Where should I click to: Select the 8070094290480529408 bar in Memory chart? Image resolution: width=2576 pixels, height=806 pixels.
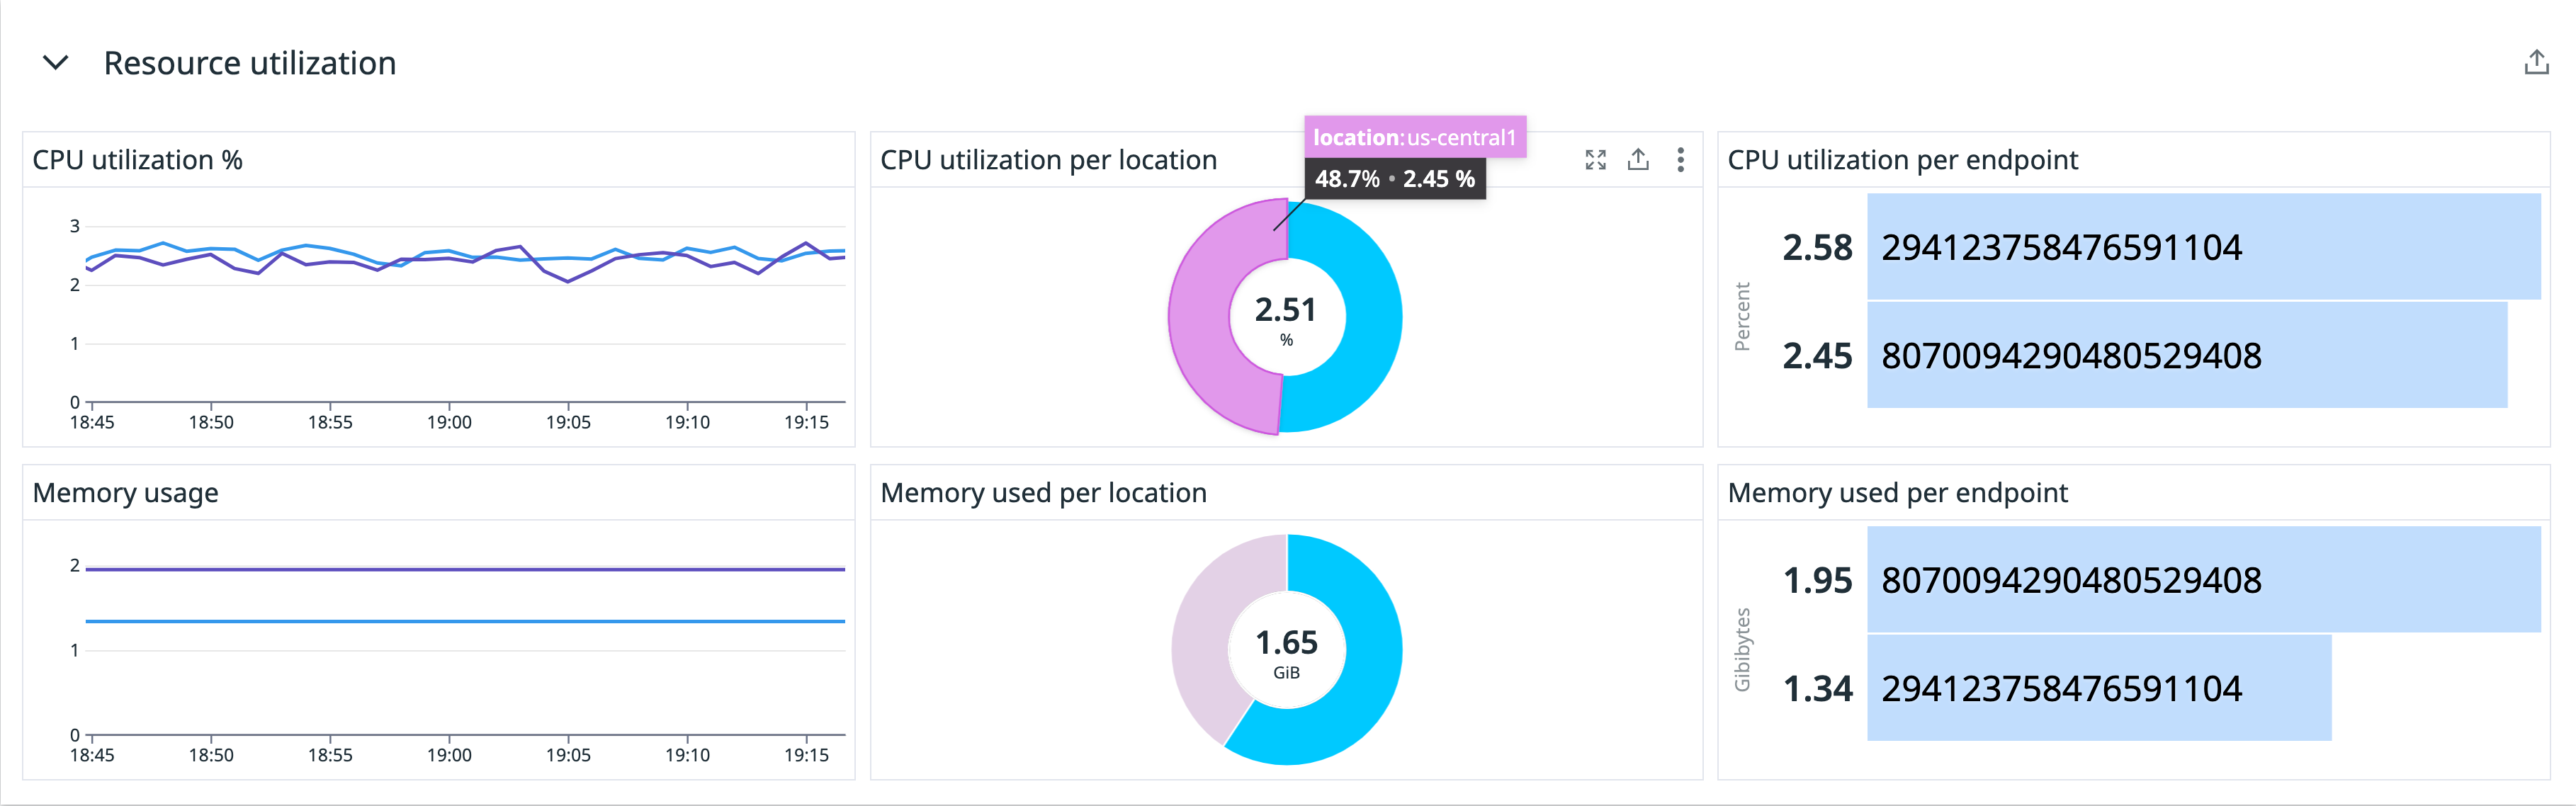(2200, 580)
